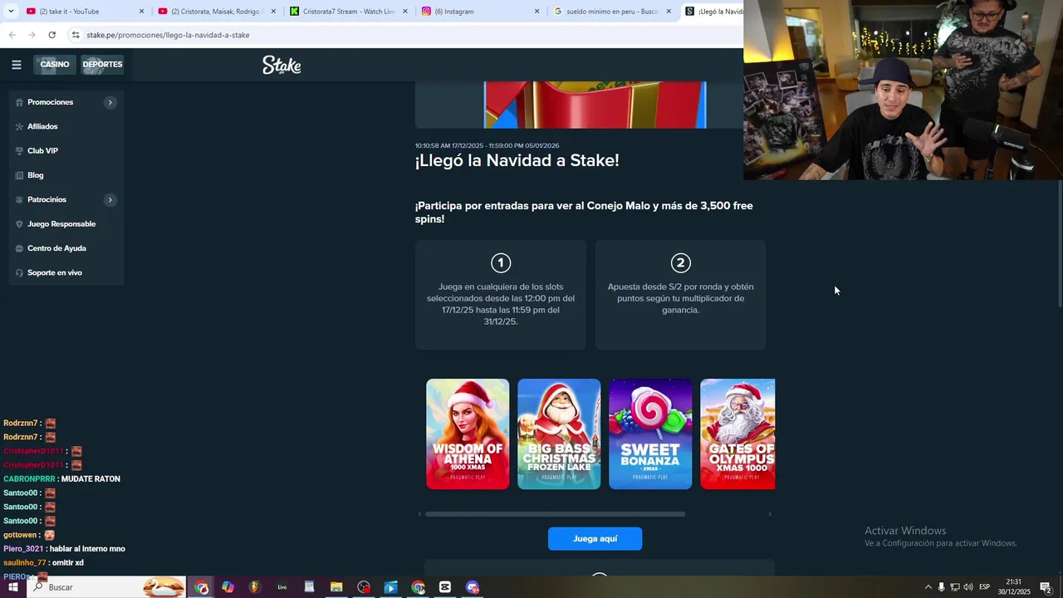Screen dimensions: 1063x598
Task: Open Soporte en vivo link
Action: click(55, 272)
